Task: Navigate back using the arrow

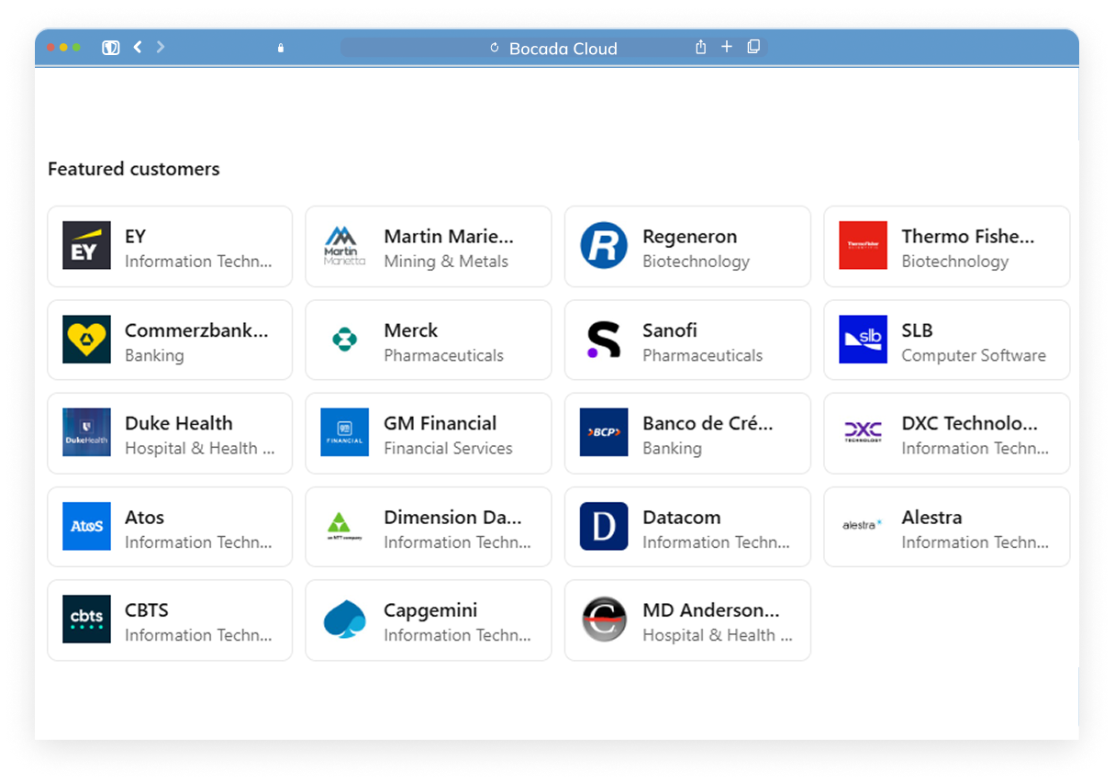Action: [137, 46]
